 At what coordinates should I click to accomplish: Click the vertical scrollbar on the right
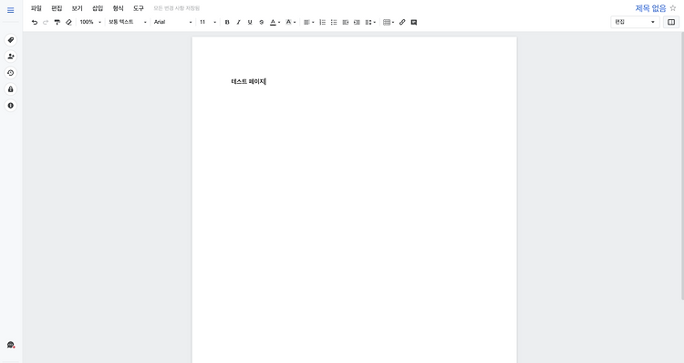pos(682,166)
